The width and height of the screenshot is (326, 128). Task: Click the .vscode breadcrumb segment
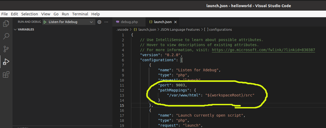123,30
